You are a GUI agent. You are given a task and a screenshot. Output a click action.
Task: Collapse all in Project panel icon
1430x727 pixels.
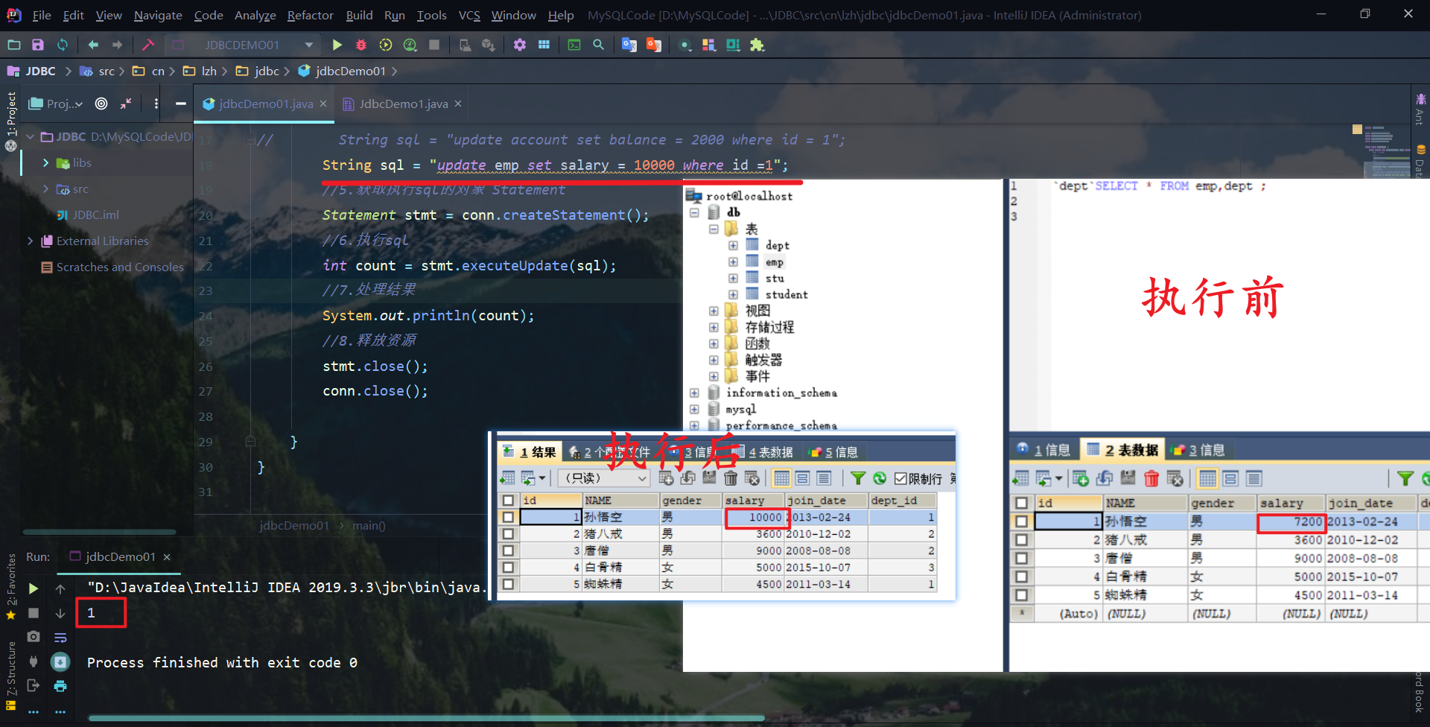(x=126, y=104)
